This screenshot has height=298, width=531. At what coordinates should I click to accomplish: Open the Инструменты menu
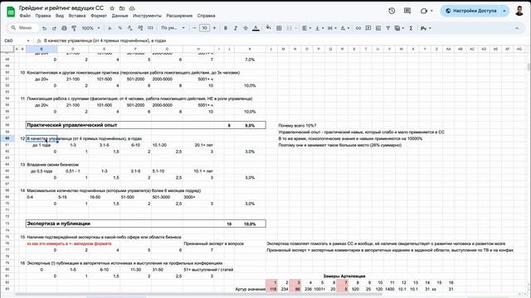148,16
